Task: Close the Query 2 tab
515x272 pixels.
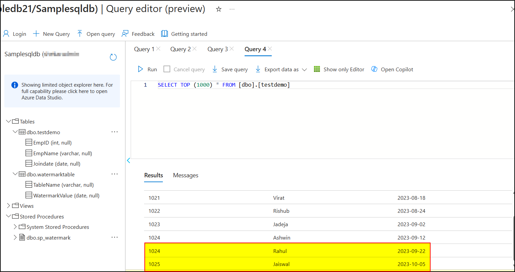Action: (195, 49)
